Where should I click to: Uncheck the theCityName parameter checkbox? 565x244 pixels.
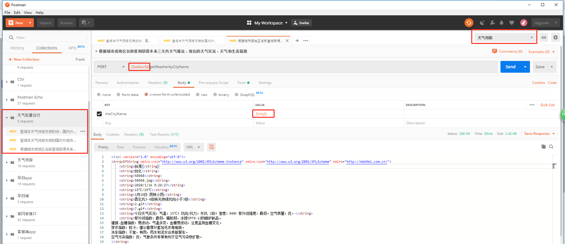(x=99, y=114)
